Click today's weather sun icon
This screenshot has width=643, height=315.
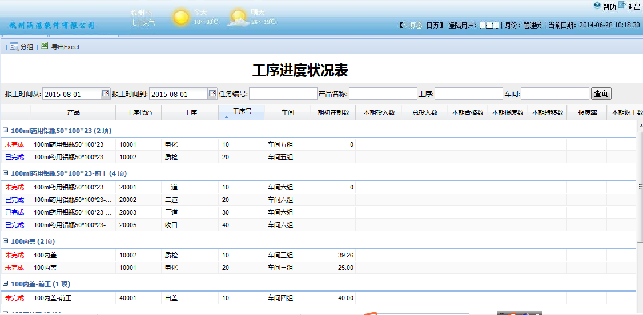181,18
